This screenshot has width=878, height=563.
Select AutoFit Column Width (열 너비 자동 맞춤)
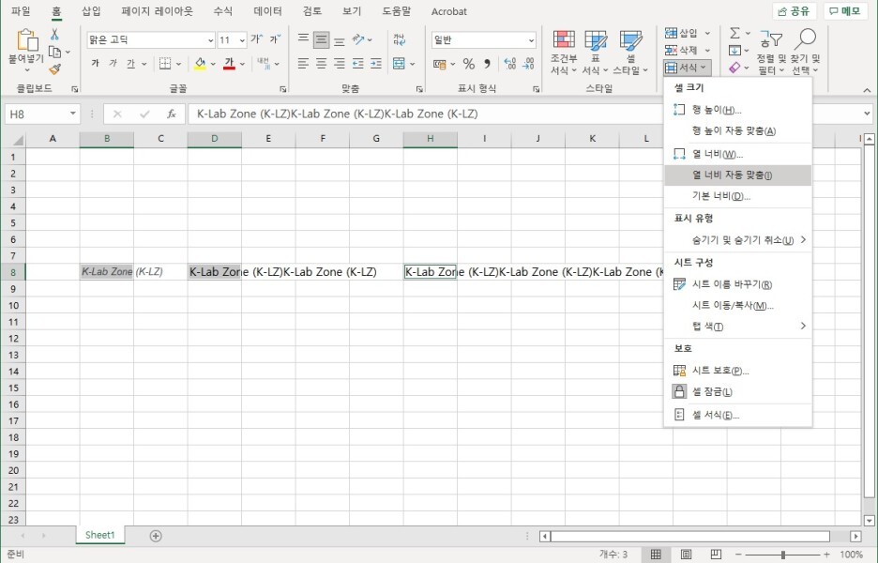pos(737,175)
